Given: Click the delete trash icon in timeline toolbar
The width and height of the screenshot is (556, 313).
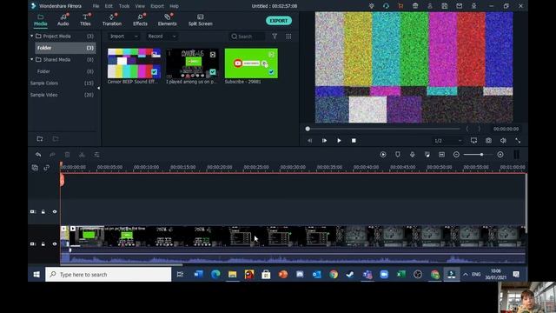Looking at the screenshot, I should 67,155.
